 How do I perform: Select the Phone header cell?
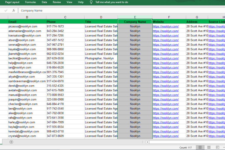point(65,22)
